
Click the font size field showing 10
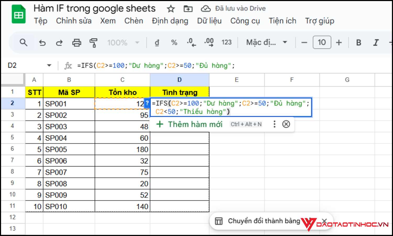(x=322, y=42)
